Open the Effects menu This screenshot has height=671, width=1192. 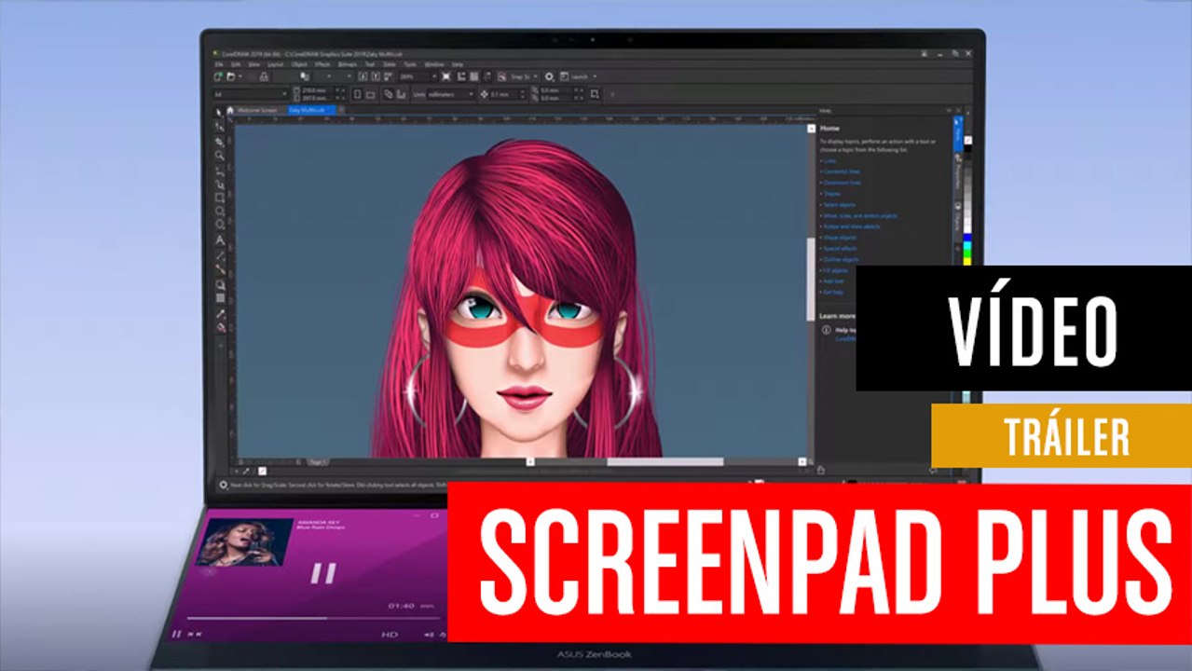coord(322,64)
